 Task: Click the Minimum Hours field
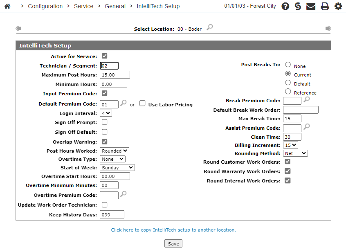point(113,84)
